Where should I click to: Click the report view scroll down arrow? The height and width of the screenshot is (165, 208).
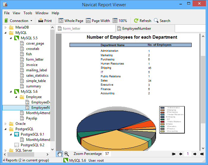(203, 148)
